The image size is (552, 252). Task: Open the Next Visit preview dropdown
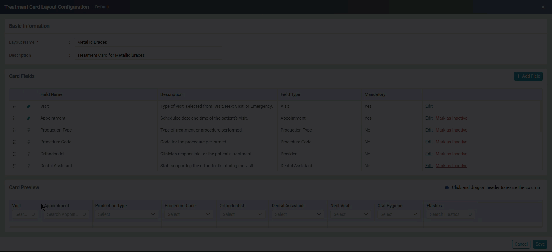coord(351,214)
